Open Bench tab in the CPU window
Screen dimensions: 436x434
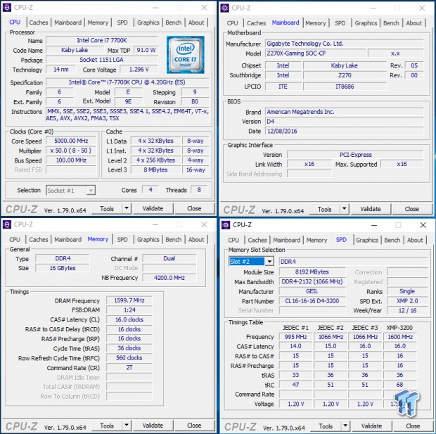(174, 23)
